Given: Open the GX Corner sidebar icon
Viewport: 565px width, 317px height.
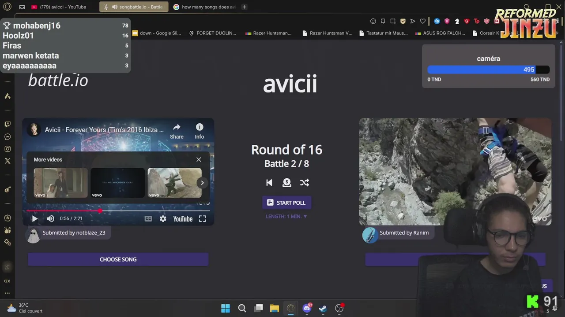Looking at the screenshot, I should 7,281.
